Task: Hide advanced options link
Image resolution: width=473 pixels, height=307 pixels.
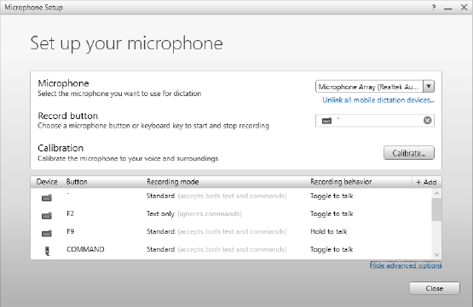Action: pyautogui.click(x=406, y=265)
